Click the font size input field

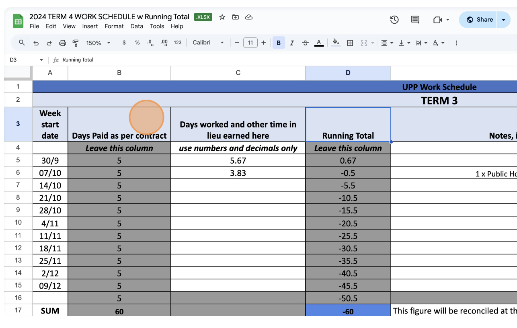click(250, 43)
